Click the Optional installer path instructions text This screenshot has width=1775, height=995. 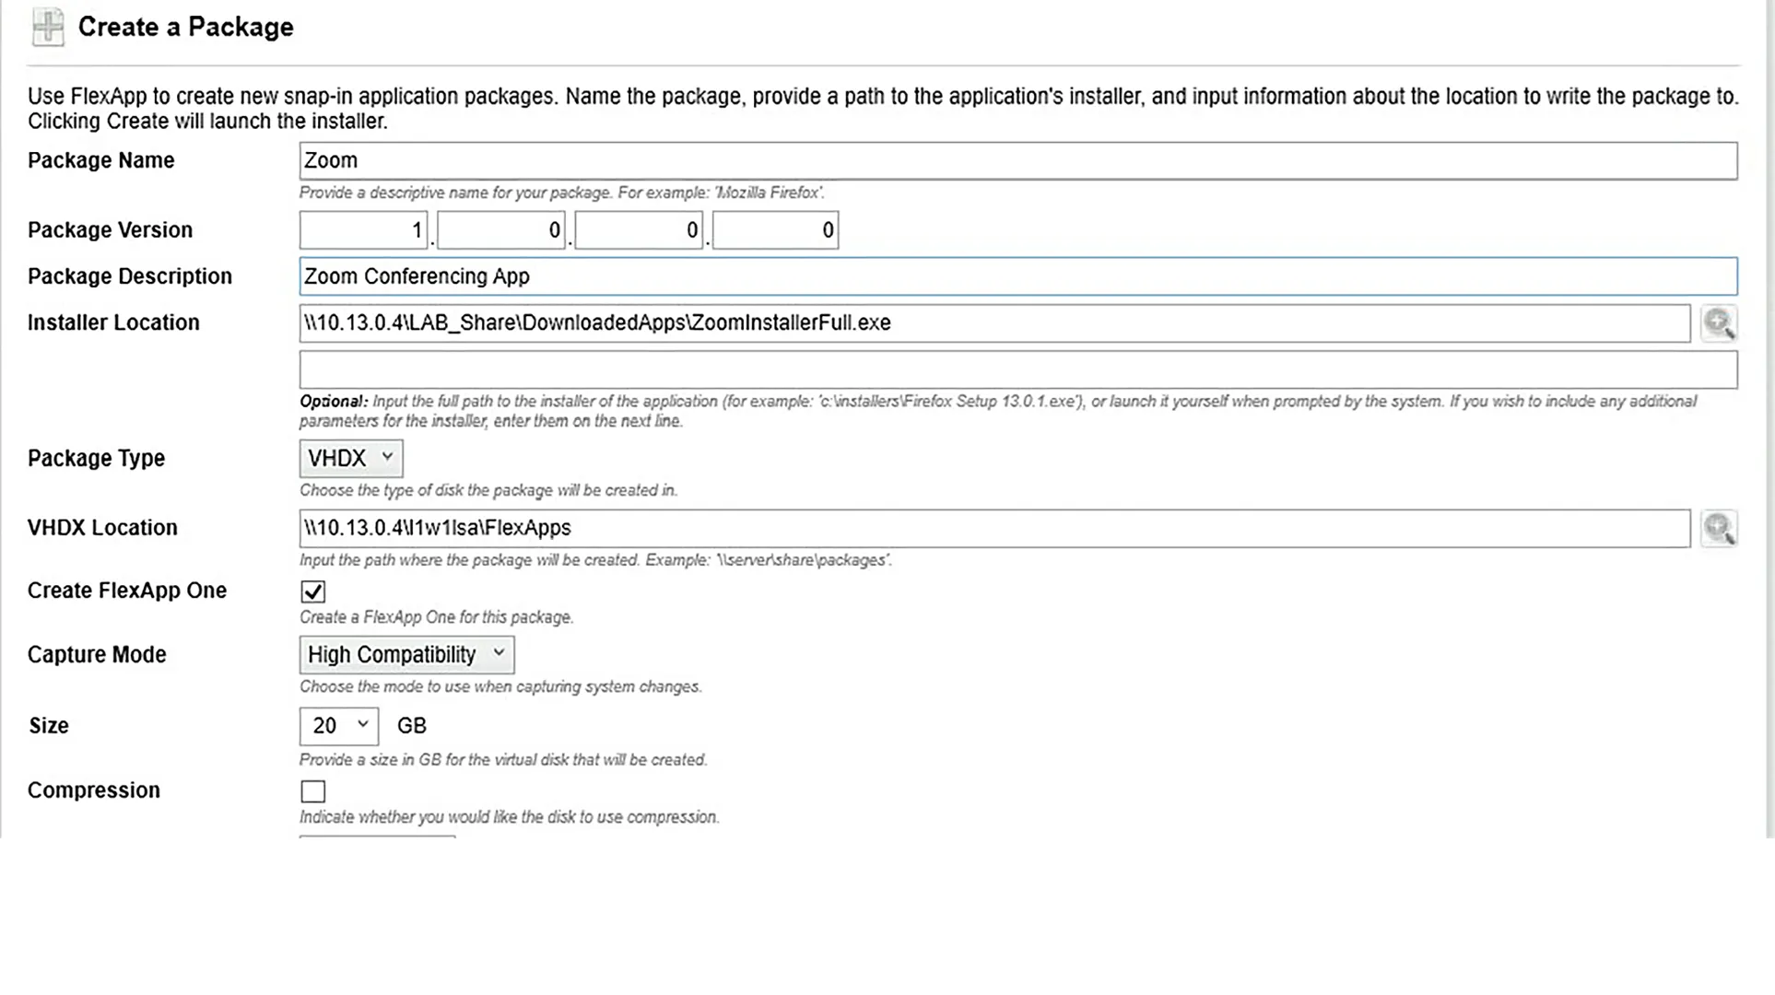[998, 411]
